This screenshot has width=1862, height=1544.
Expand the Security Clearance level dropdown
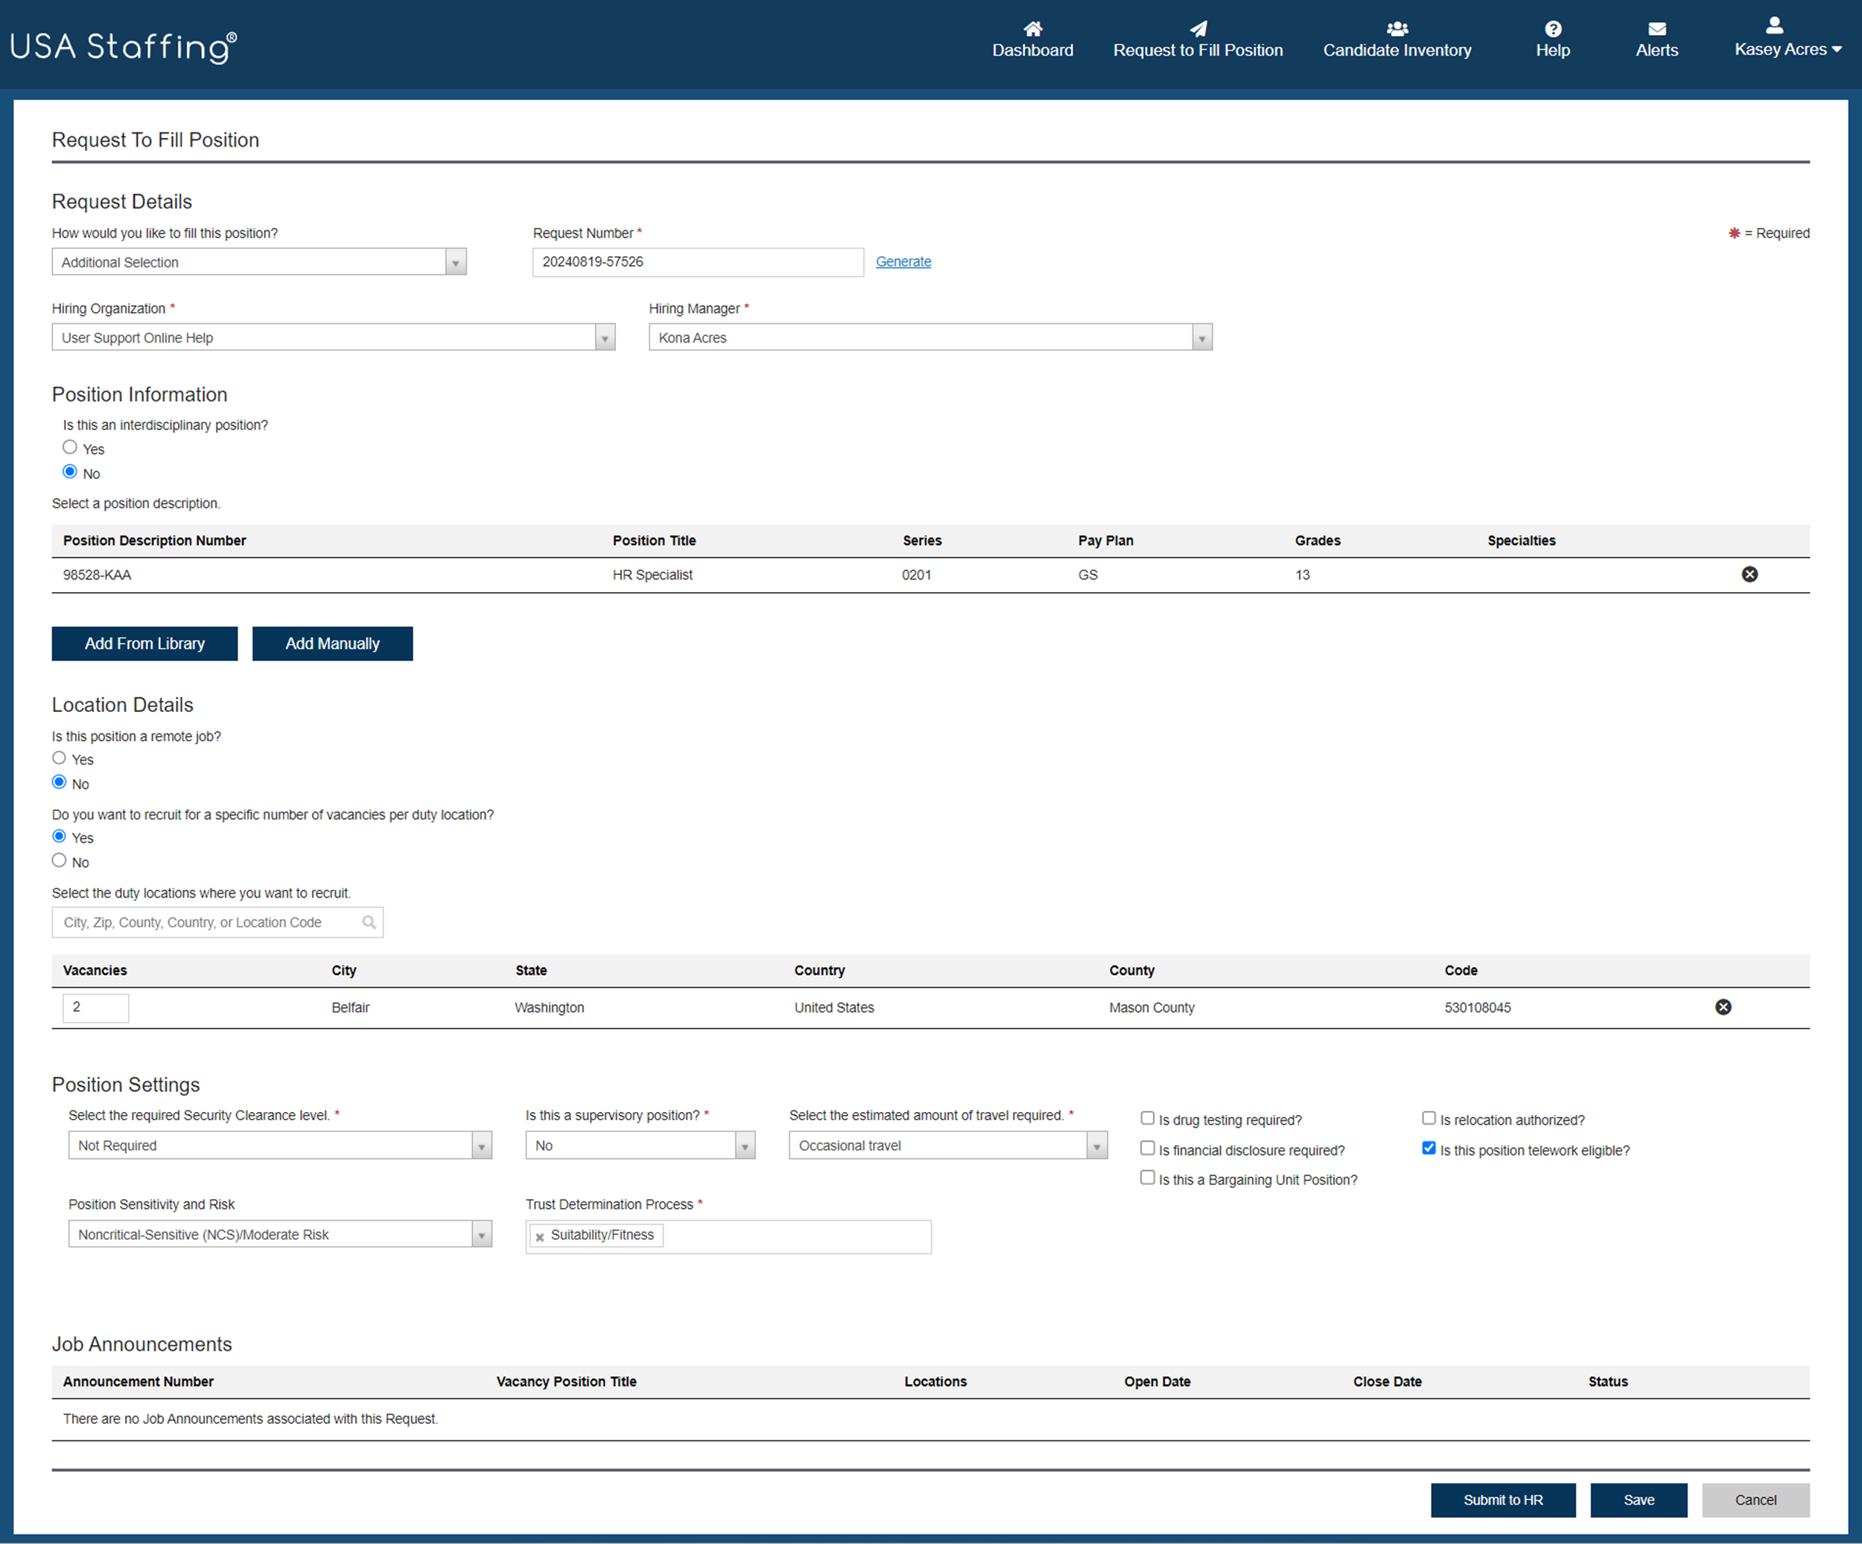click(481, 1145)
